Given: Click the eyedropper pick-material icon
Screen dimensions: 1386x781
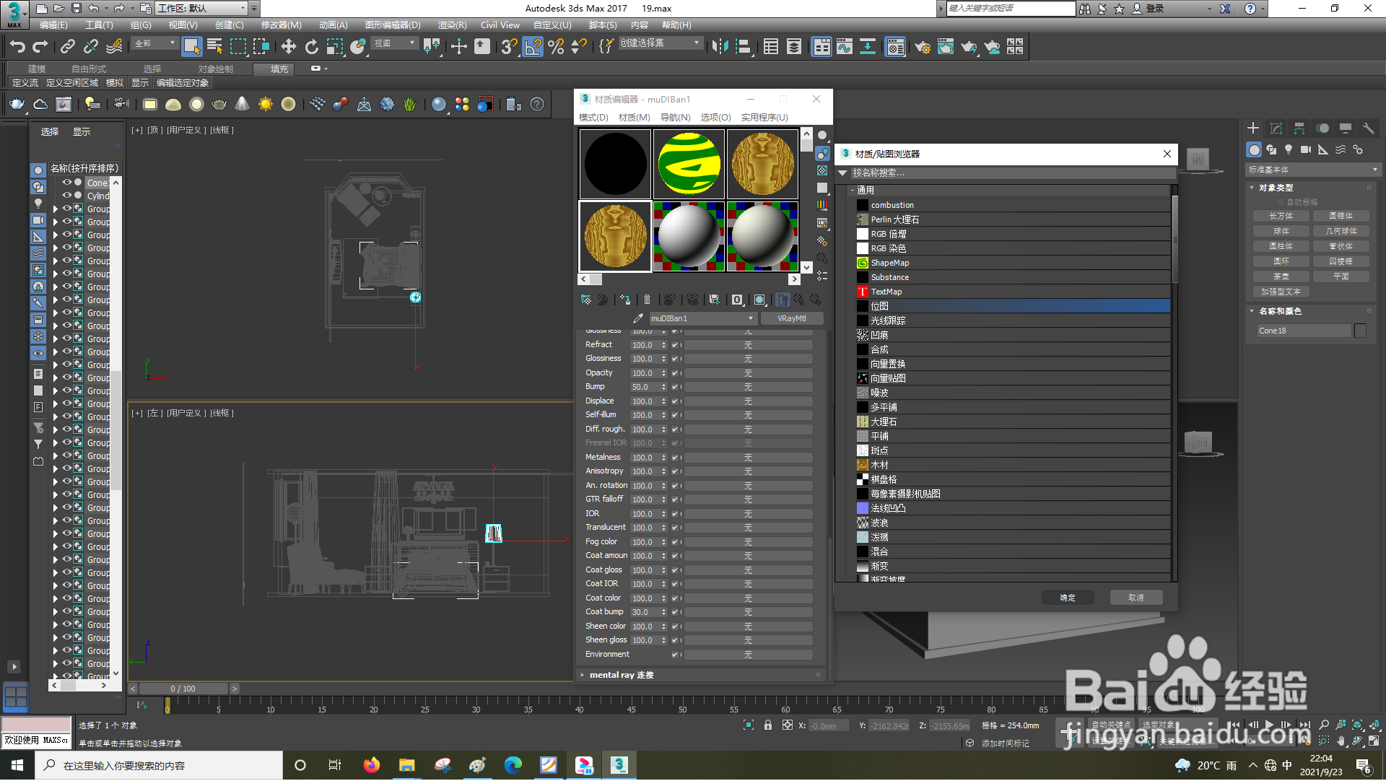Looking at the screenshot, I should [x=637, y=318].
